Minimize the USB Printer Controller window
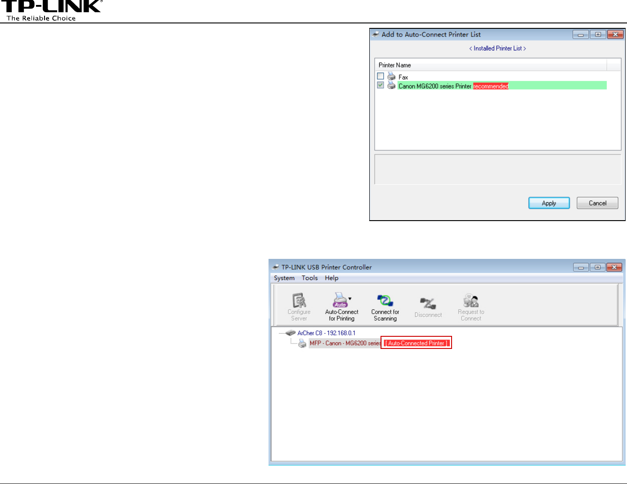627x484 pixels. [581, 267]
